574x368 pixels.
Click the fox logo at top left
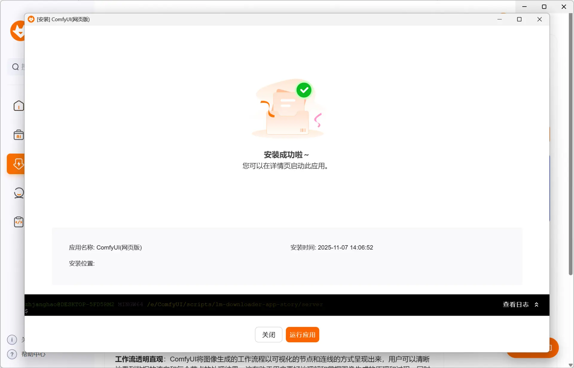(17, 31)
